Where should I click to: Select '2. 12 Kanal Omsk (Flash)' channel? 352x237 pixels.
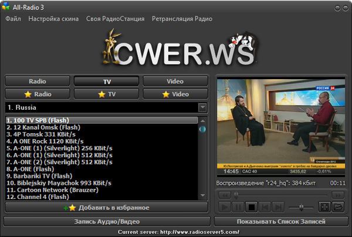click(x=102, y=127)
